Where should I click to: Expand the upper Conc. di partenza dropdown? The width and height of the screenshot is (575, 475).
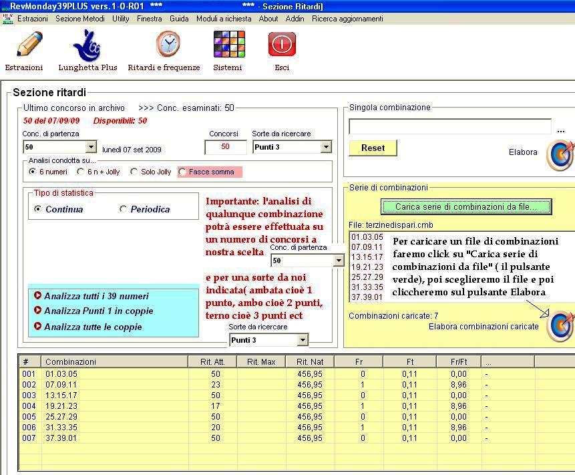coord(91,147)
